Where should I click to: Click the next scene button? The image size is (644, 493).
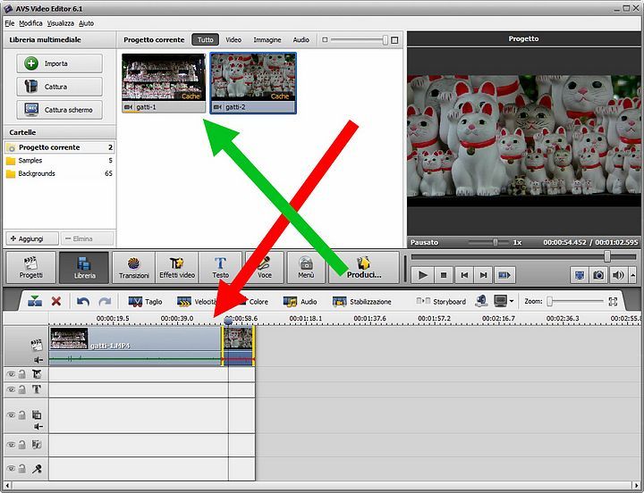click(x=504, y=275)
